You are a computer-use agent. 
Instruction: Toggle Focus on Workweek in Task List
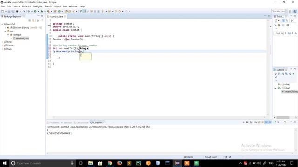pyautogui.click(x=292, y=20)
